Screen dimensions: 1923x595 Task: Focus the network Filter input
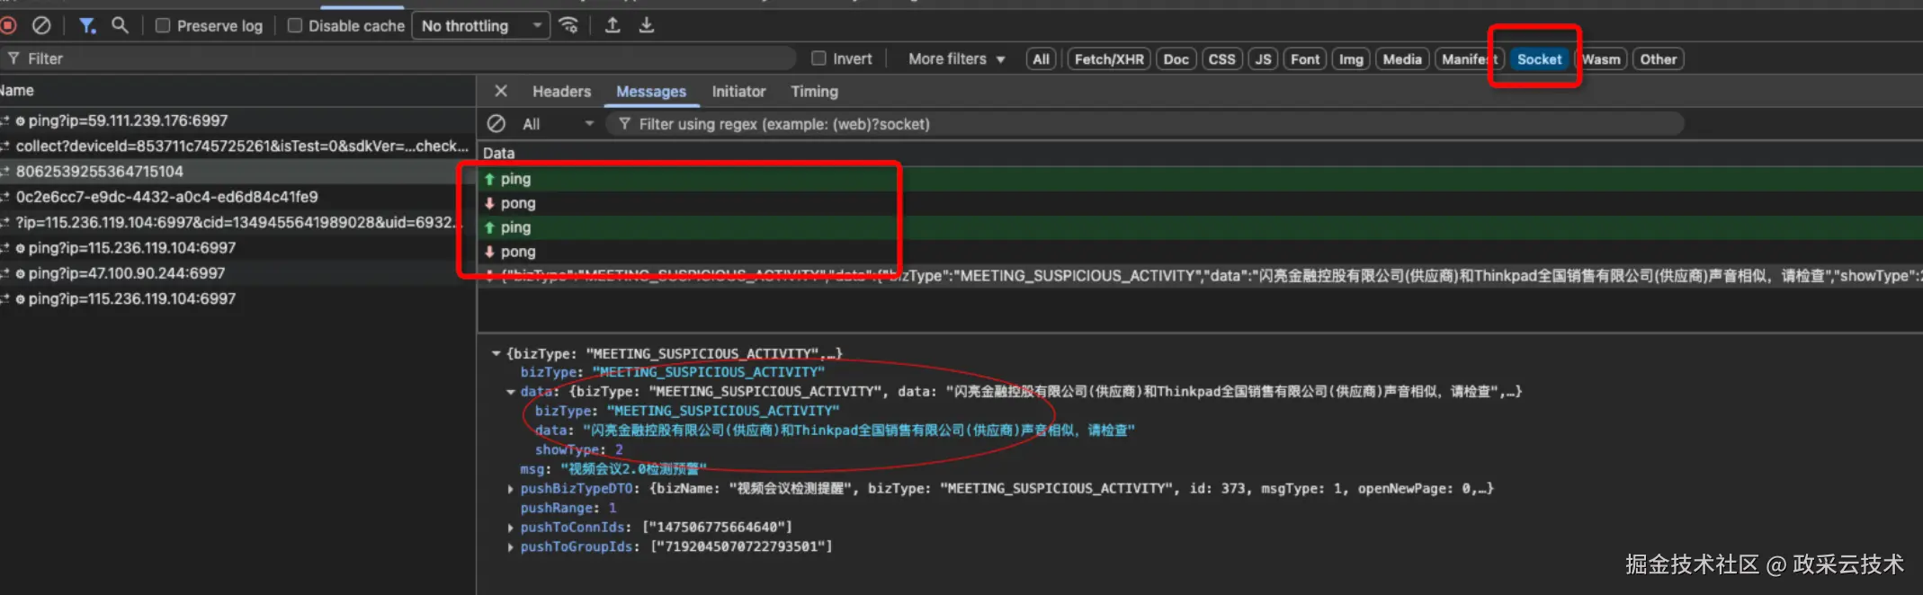coord(398,58)
